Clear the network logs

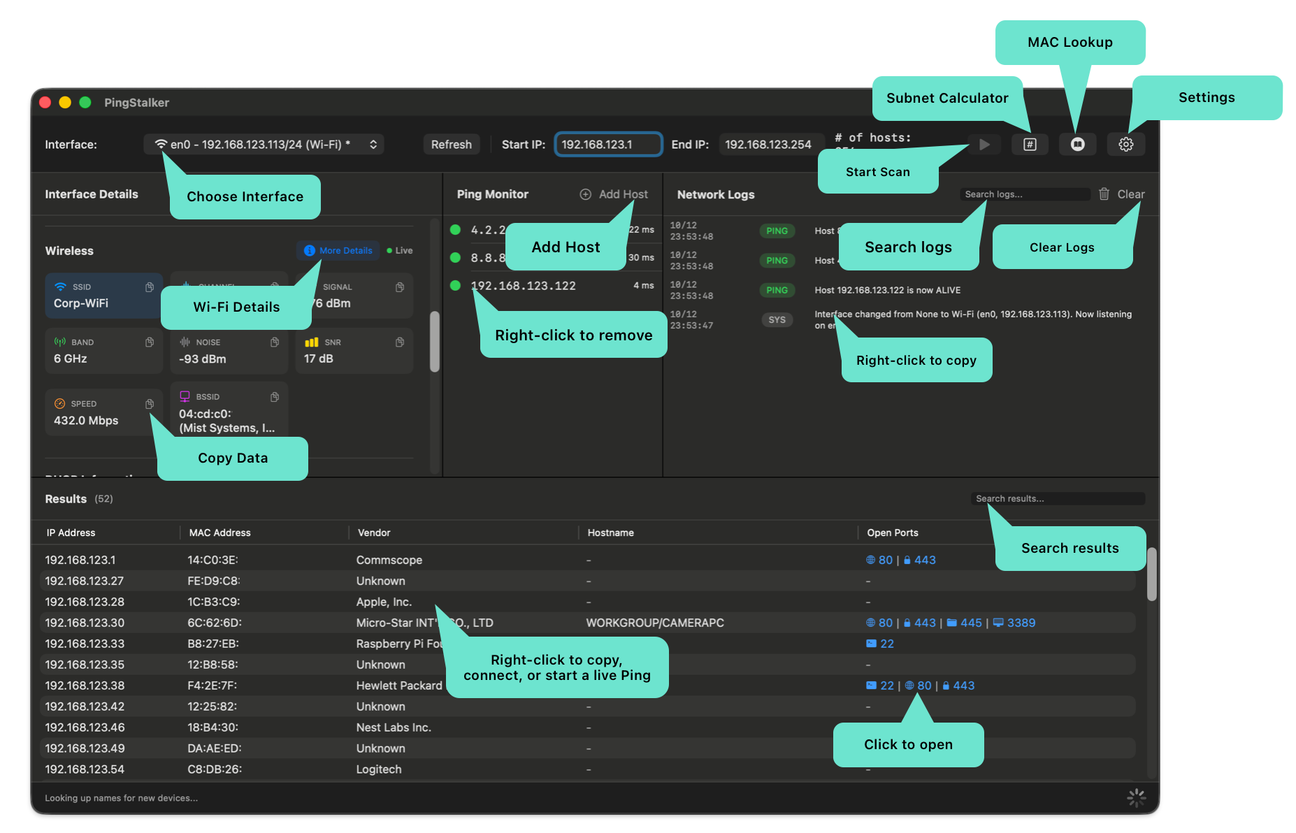[1122, 194]
